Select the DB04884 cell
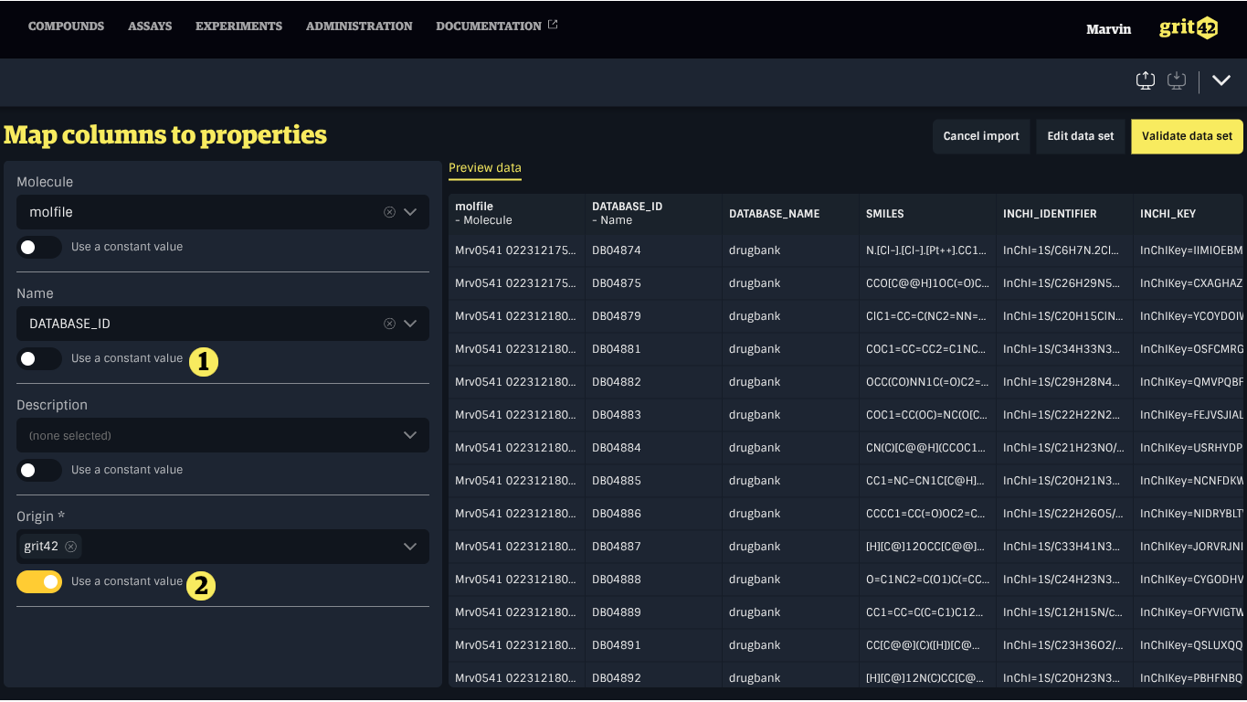 (653, 448)
